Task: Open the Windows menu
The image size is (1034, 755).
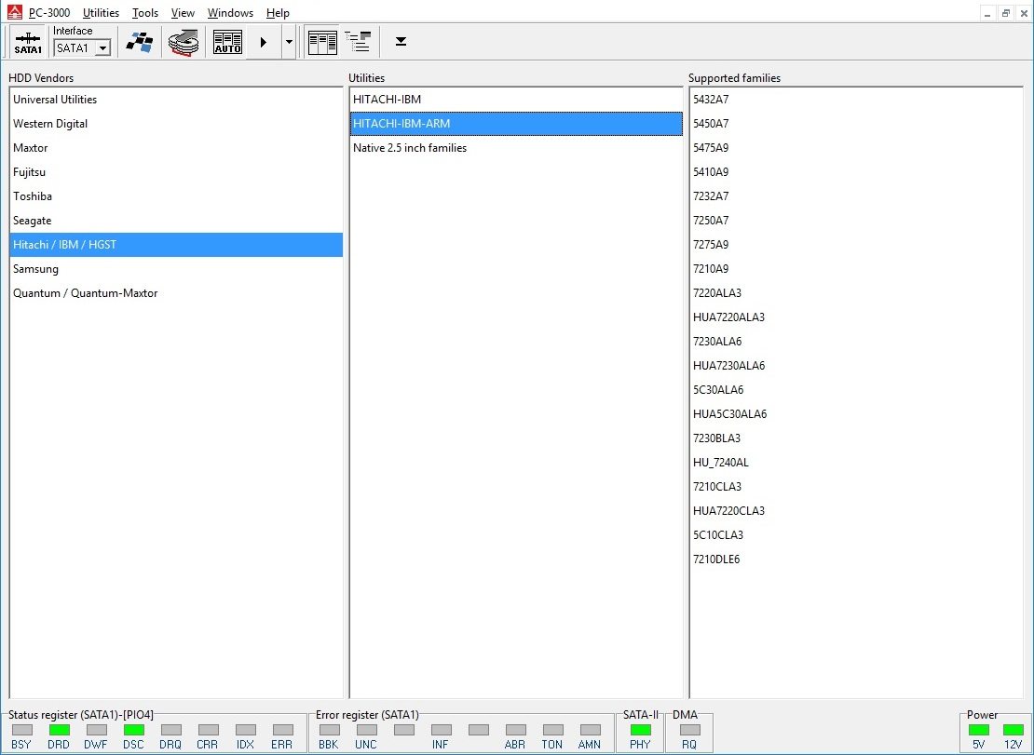Action: pos(230,12)
